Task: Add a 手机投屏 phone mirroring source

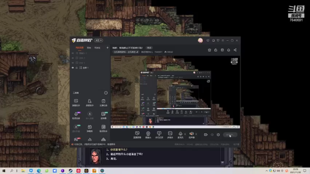Action: tap(159, 135)
